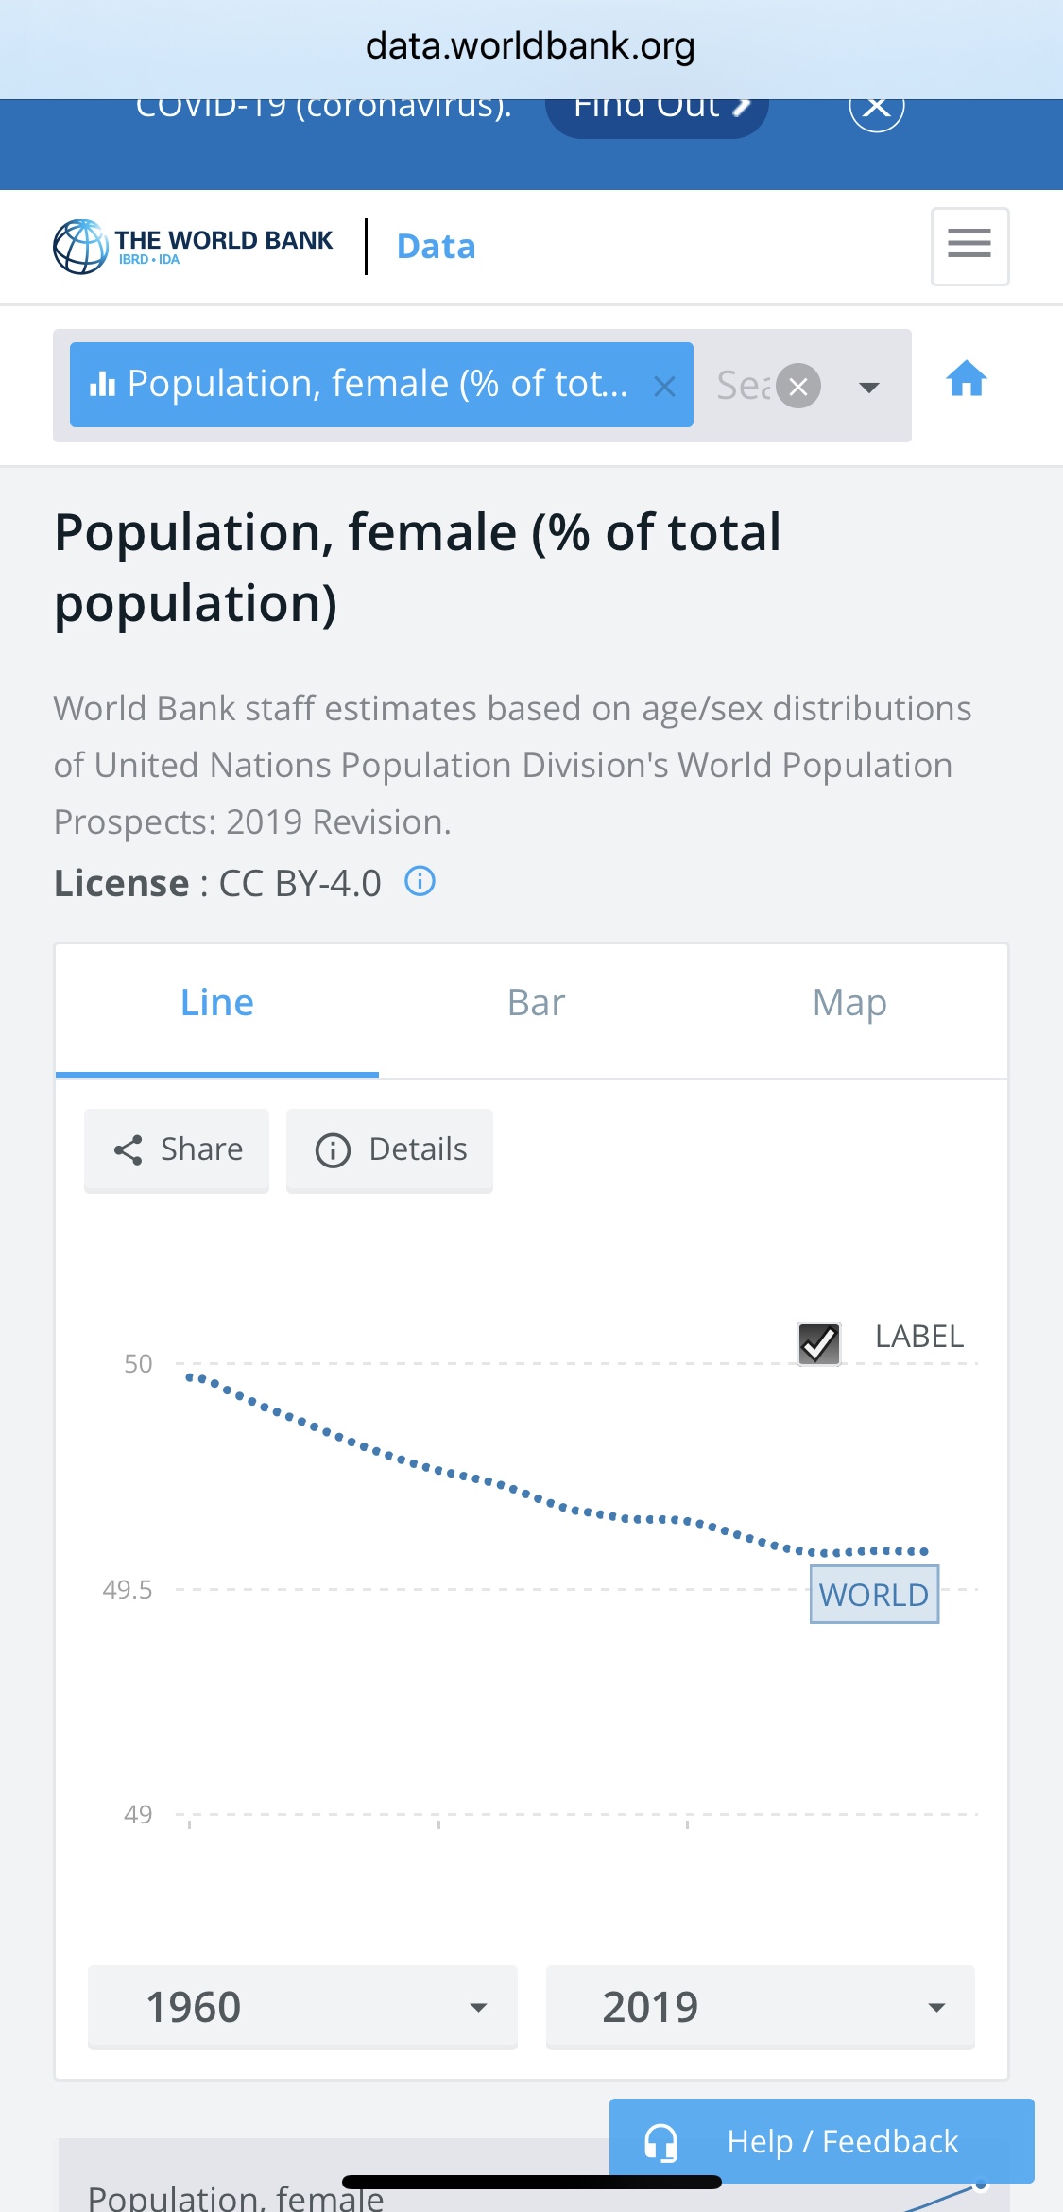Image resolution: width=1063 pixels, height=2212 pixels.
Task: Go to the home icon
Action: pyautogui.click(x=966, y=380)
